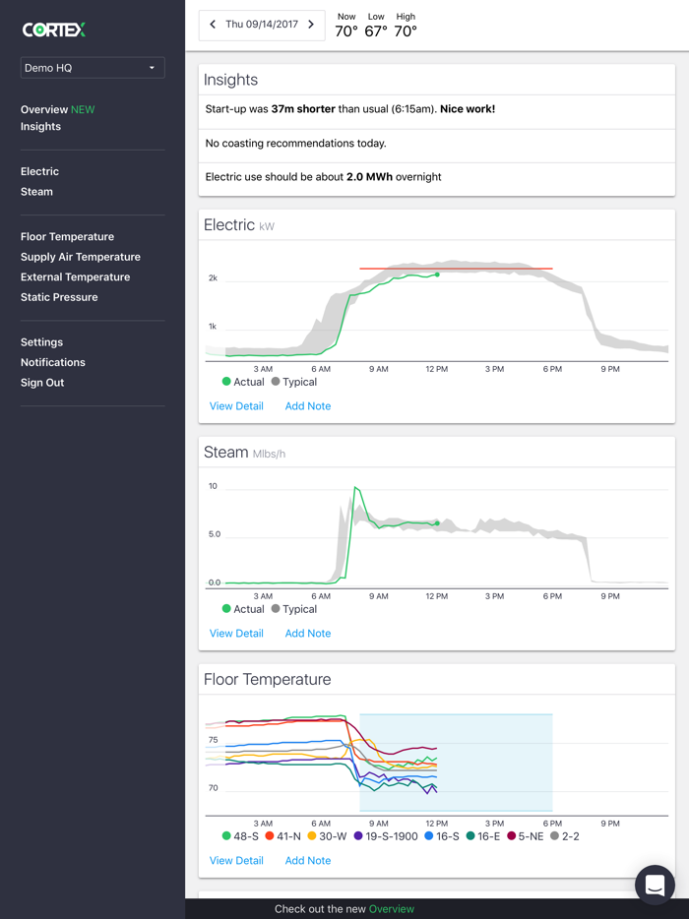Click the Cortex logo
This screenshot has height=919, width=689.
(54, 30)
